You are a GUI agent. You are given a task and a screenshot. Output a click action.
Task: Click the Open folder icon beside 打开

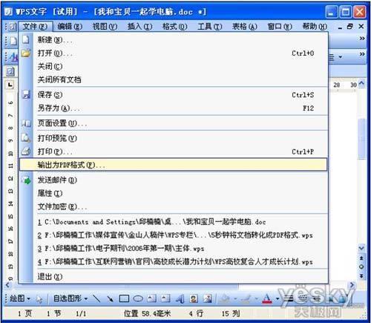point(26,53)
